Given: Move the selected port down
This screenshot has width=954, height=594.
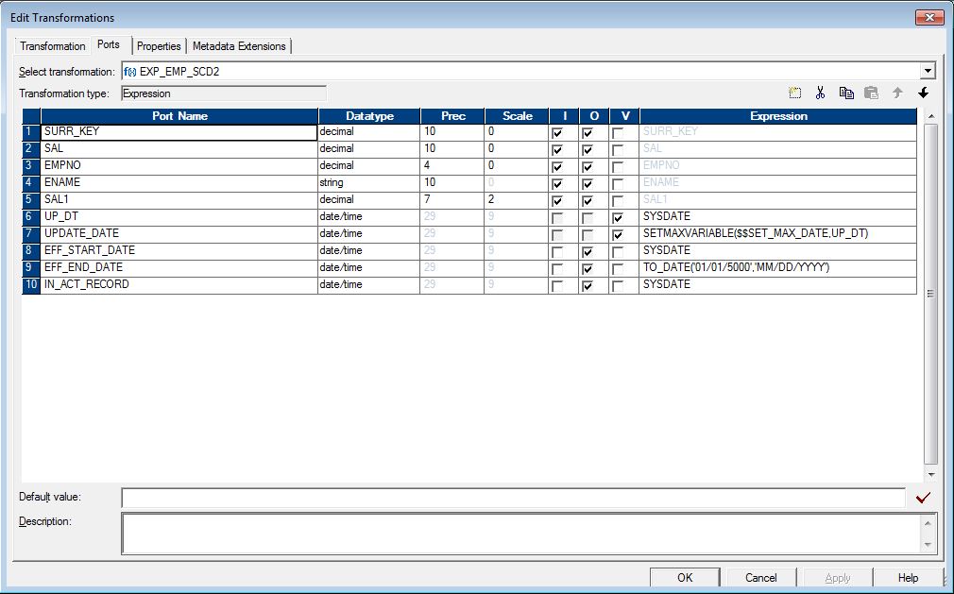Looking at the screenshot, I should pos(924,92).
